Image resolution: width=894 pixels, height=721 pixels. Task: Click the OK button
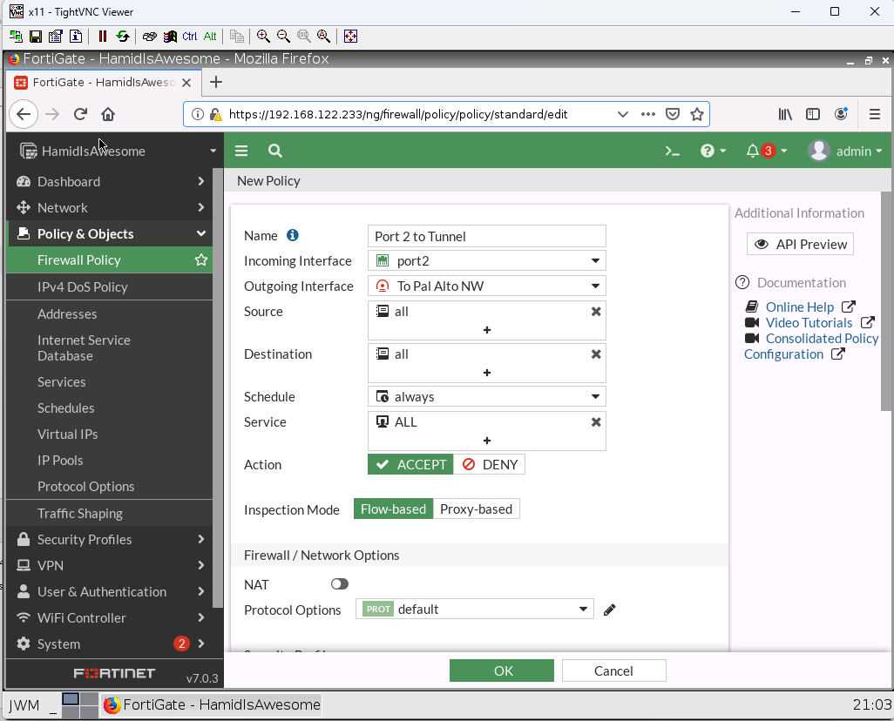click(502, 670)
